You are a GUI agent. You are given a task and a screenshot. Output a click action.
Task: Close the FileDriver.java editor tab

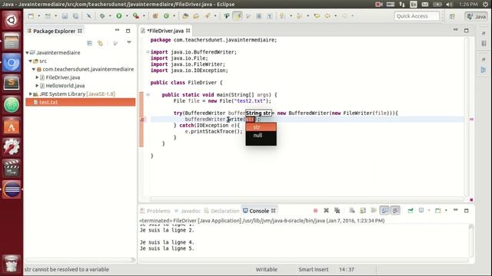pos(188,31)
